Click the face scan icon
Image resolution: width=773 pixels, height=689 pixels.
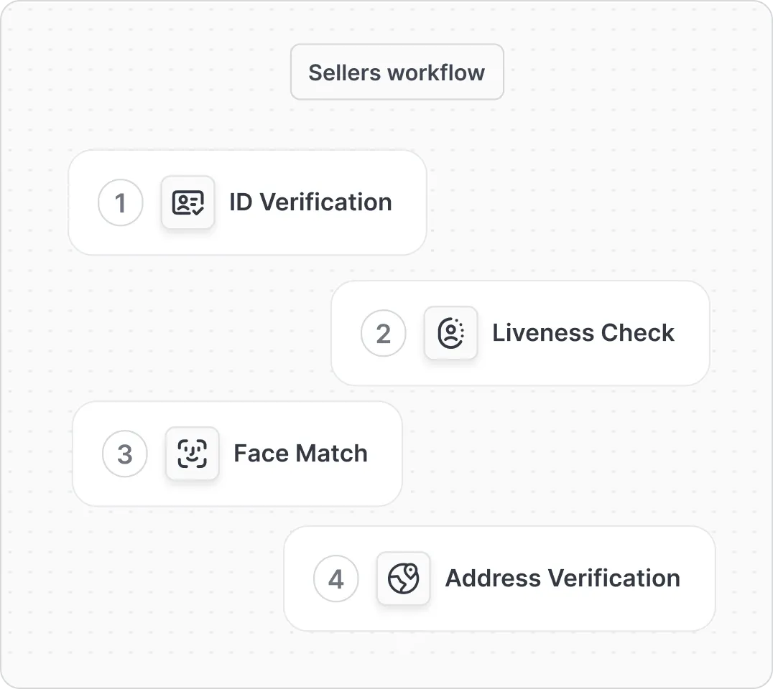click(193, 454)
